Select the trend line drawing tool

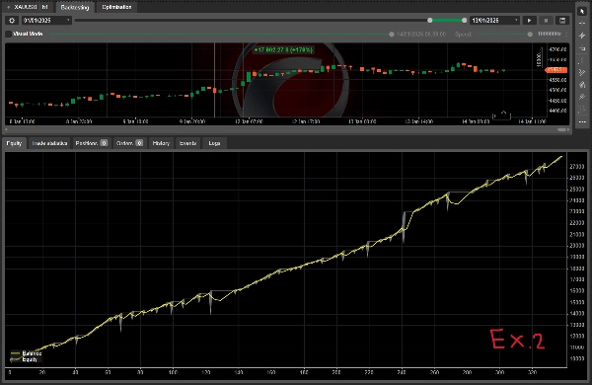coord(582,72)
